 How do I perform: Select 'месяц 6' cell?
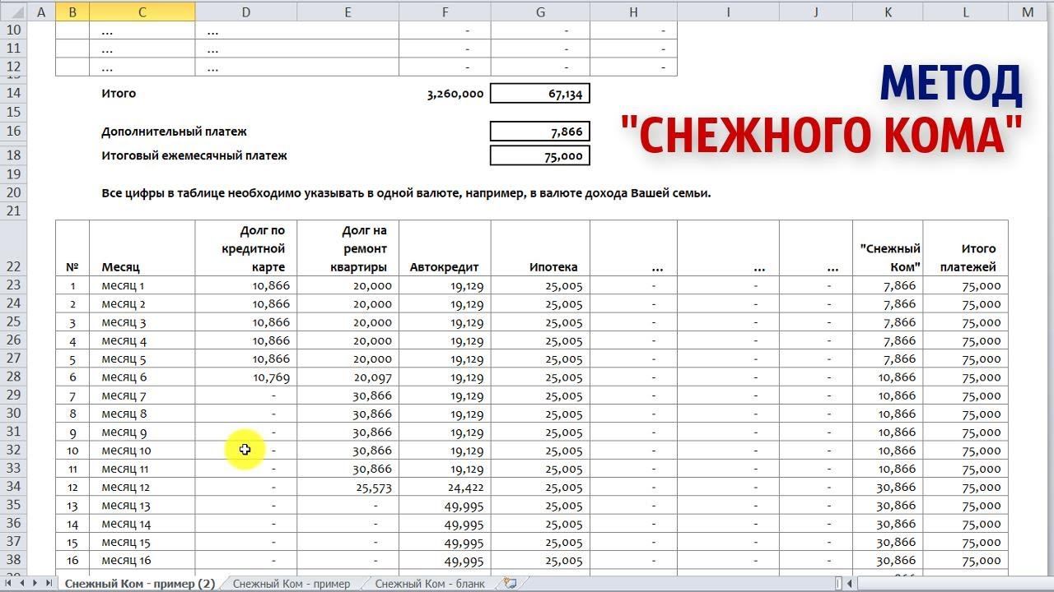[142, 377]
